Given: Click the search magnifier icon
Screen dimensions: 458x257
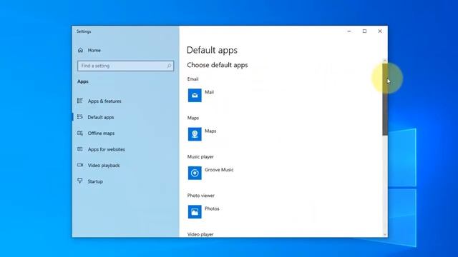Looking at the screenshot, I should coord(169,66).
